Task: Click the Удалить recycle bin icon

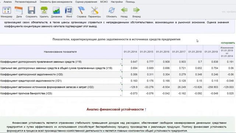Action: (x=44, y=10)
